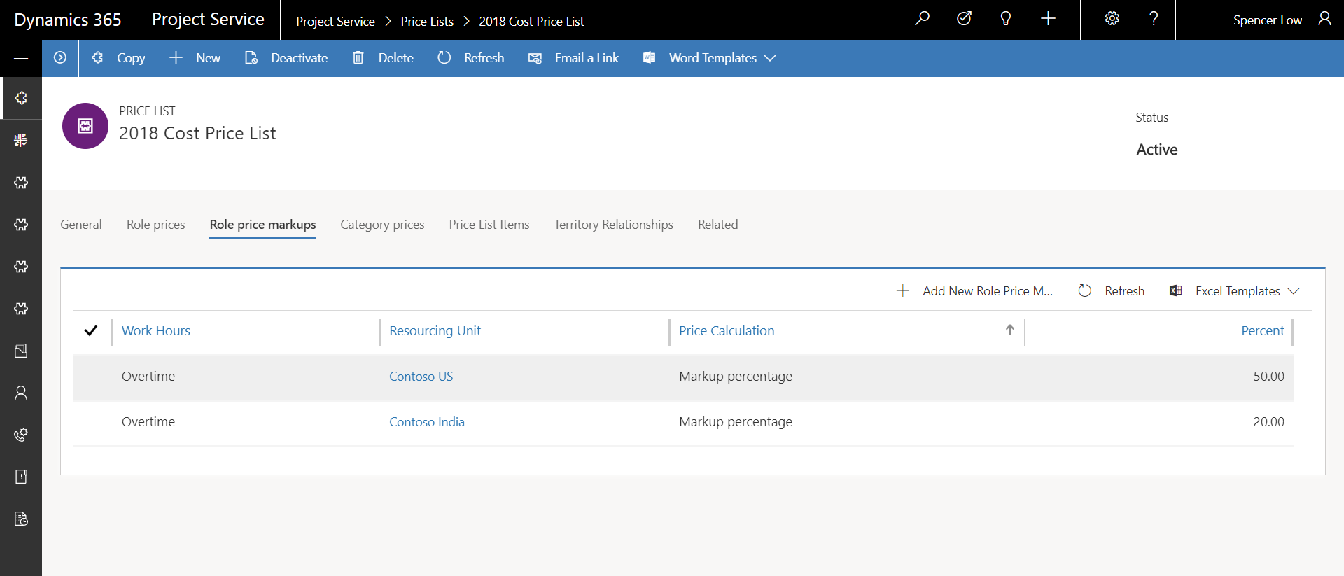Sort by Work Hours column
Screen dimensions: 1344x576
156,330
